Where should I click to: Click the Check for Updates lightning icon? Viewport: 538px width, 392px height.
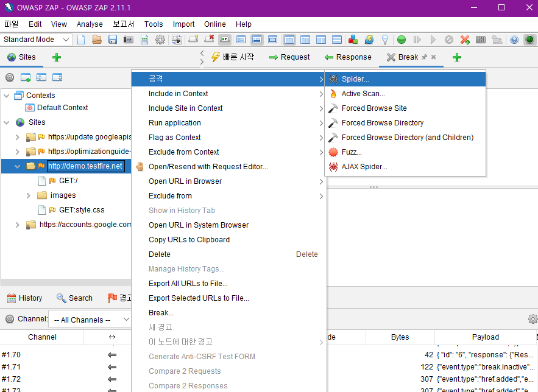[369, 40]
